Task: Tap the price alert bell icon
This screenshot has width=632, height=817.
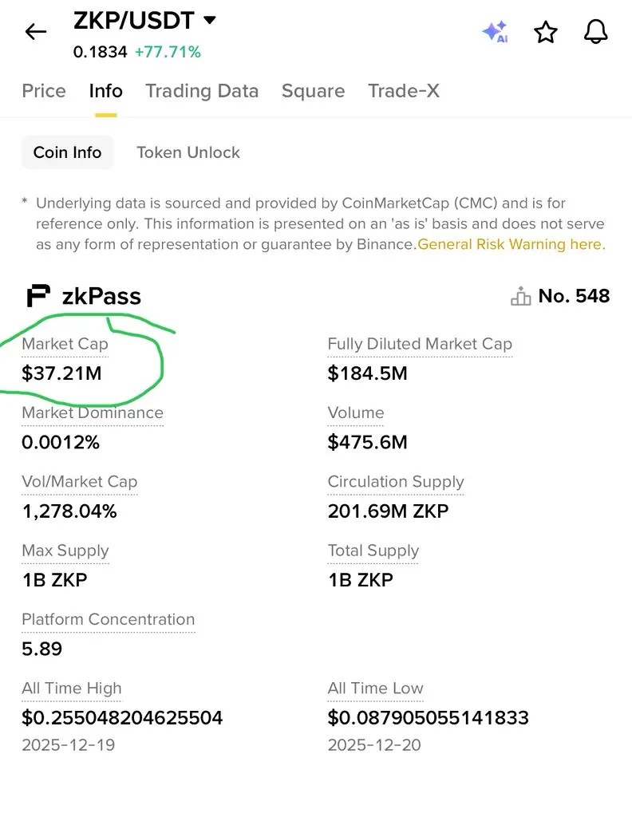Action: tap(595, 32)
